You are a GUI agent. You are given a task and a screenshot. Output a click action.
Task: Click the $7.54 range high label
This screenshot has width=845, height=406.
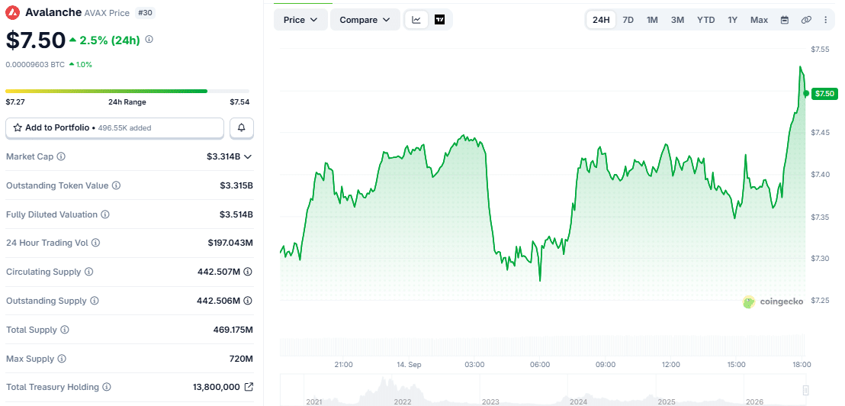(239, 102)
